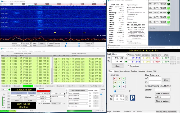
Task: Toggle the Corrections checkbox
Action: coord(128,66)
